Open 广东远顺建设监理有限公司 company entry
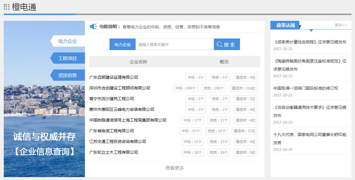The width and height of the screenshot is (355, 180). click(x=114, y=77)
